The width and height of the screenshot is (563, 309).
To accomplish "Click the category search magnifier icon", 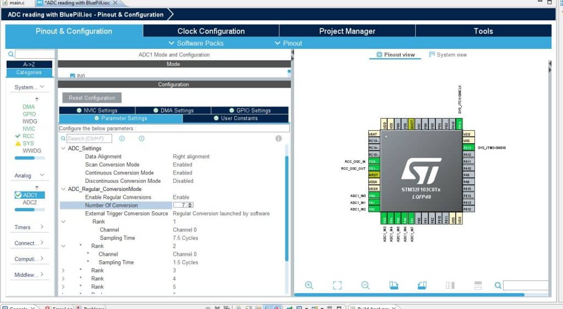I will 11,54.
